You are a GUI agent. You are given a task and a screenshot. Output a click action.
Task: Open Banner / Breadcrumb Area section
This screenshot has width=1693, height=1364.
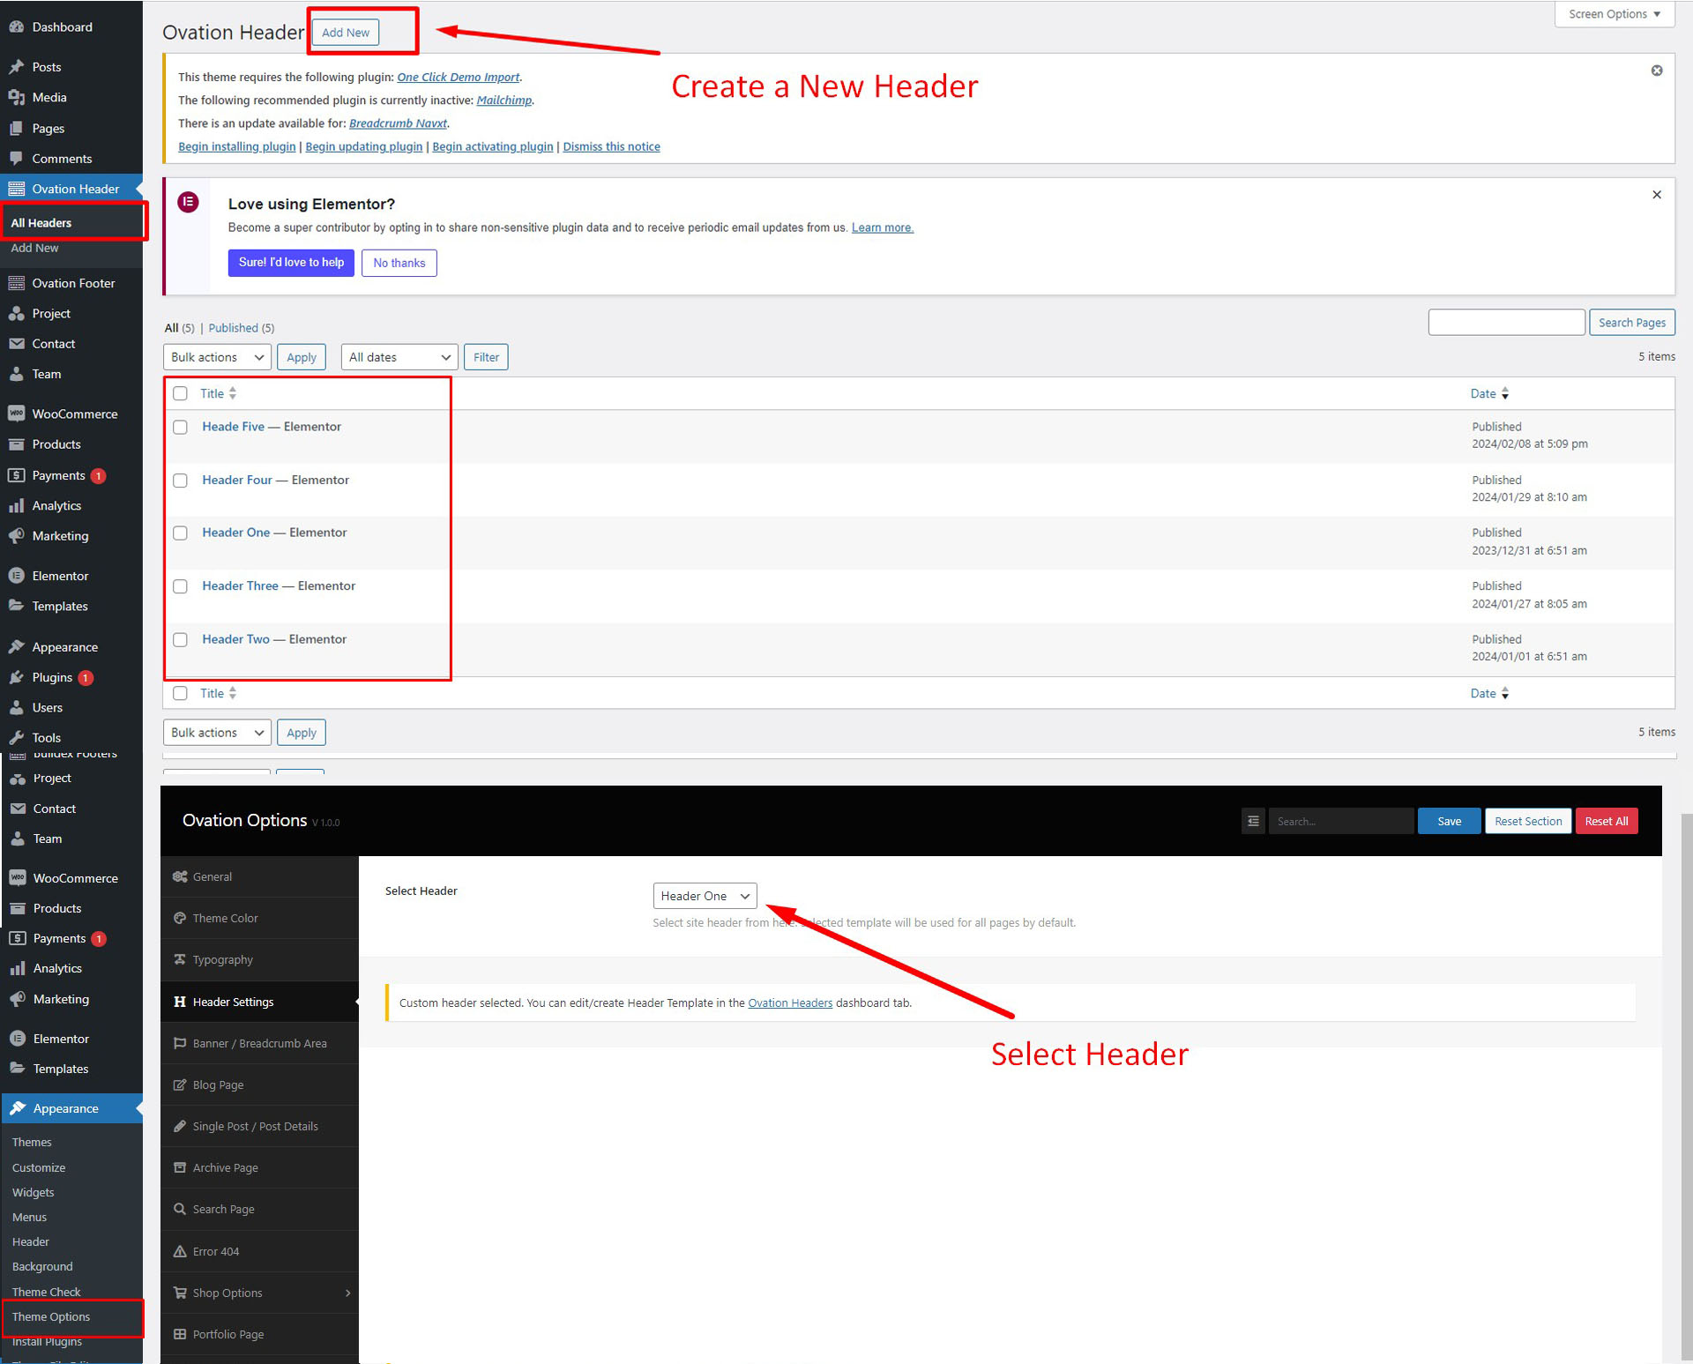259,1043
